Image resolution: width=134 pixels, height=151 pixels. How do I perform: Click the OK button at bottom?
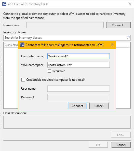pyautogui.click(x=98, y=145)
